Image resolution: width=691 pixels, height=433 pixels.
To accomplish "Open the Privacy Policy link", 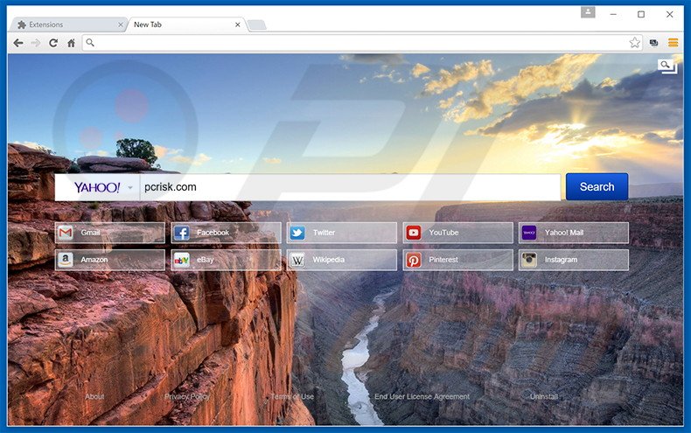I will pyautogui.click(x=187, y=396).
